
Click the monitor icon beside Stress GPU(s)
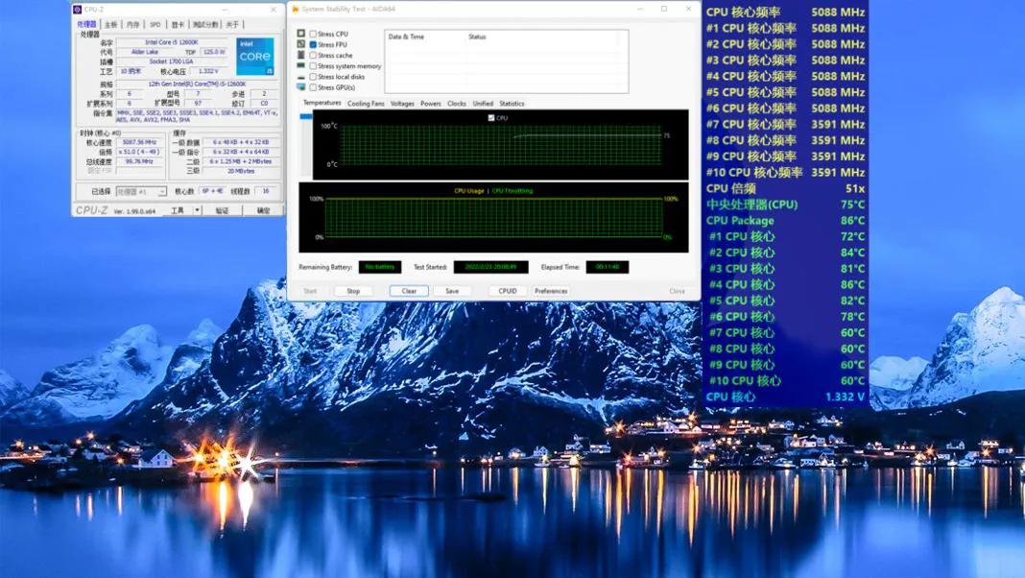(x=301, y=87)
